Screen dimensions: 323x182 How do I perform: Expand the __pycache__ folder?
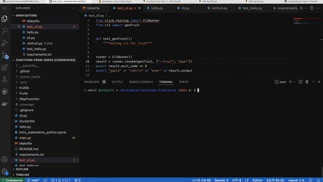pos(29,66)
